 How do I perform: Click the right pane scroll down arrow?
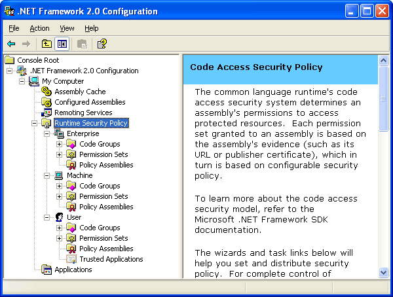[384, 273]
